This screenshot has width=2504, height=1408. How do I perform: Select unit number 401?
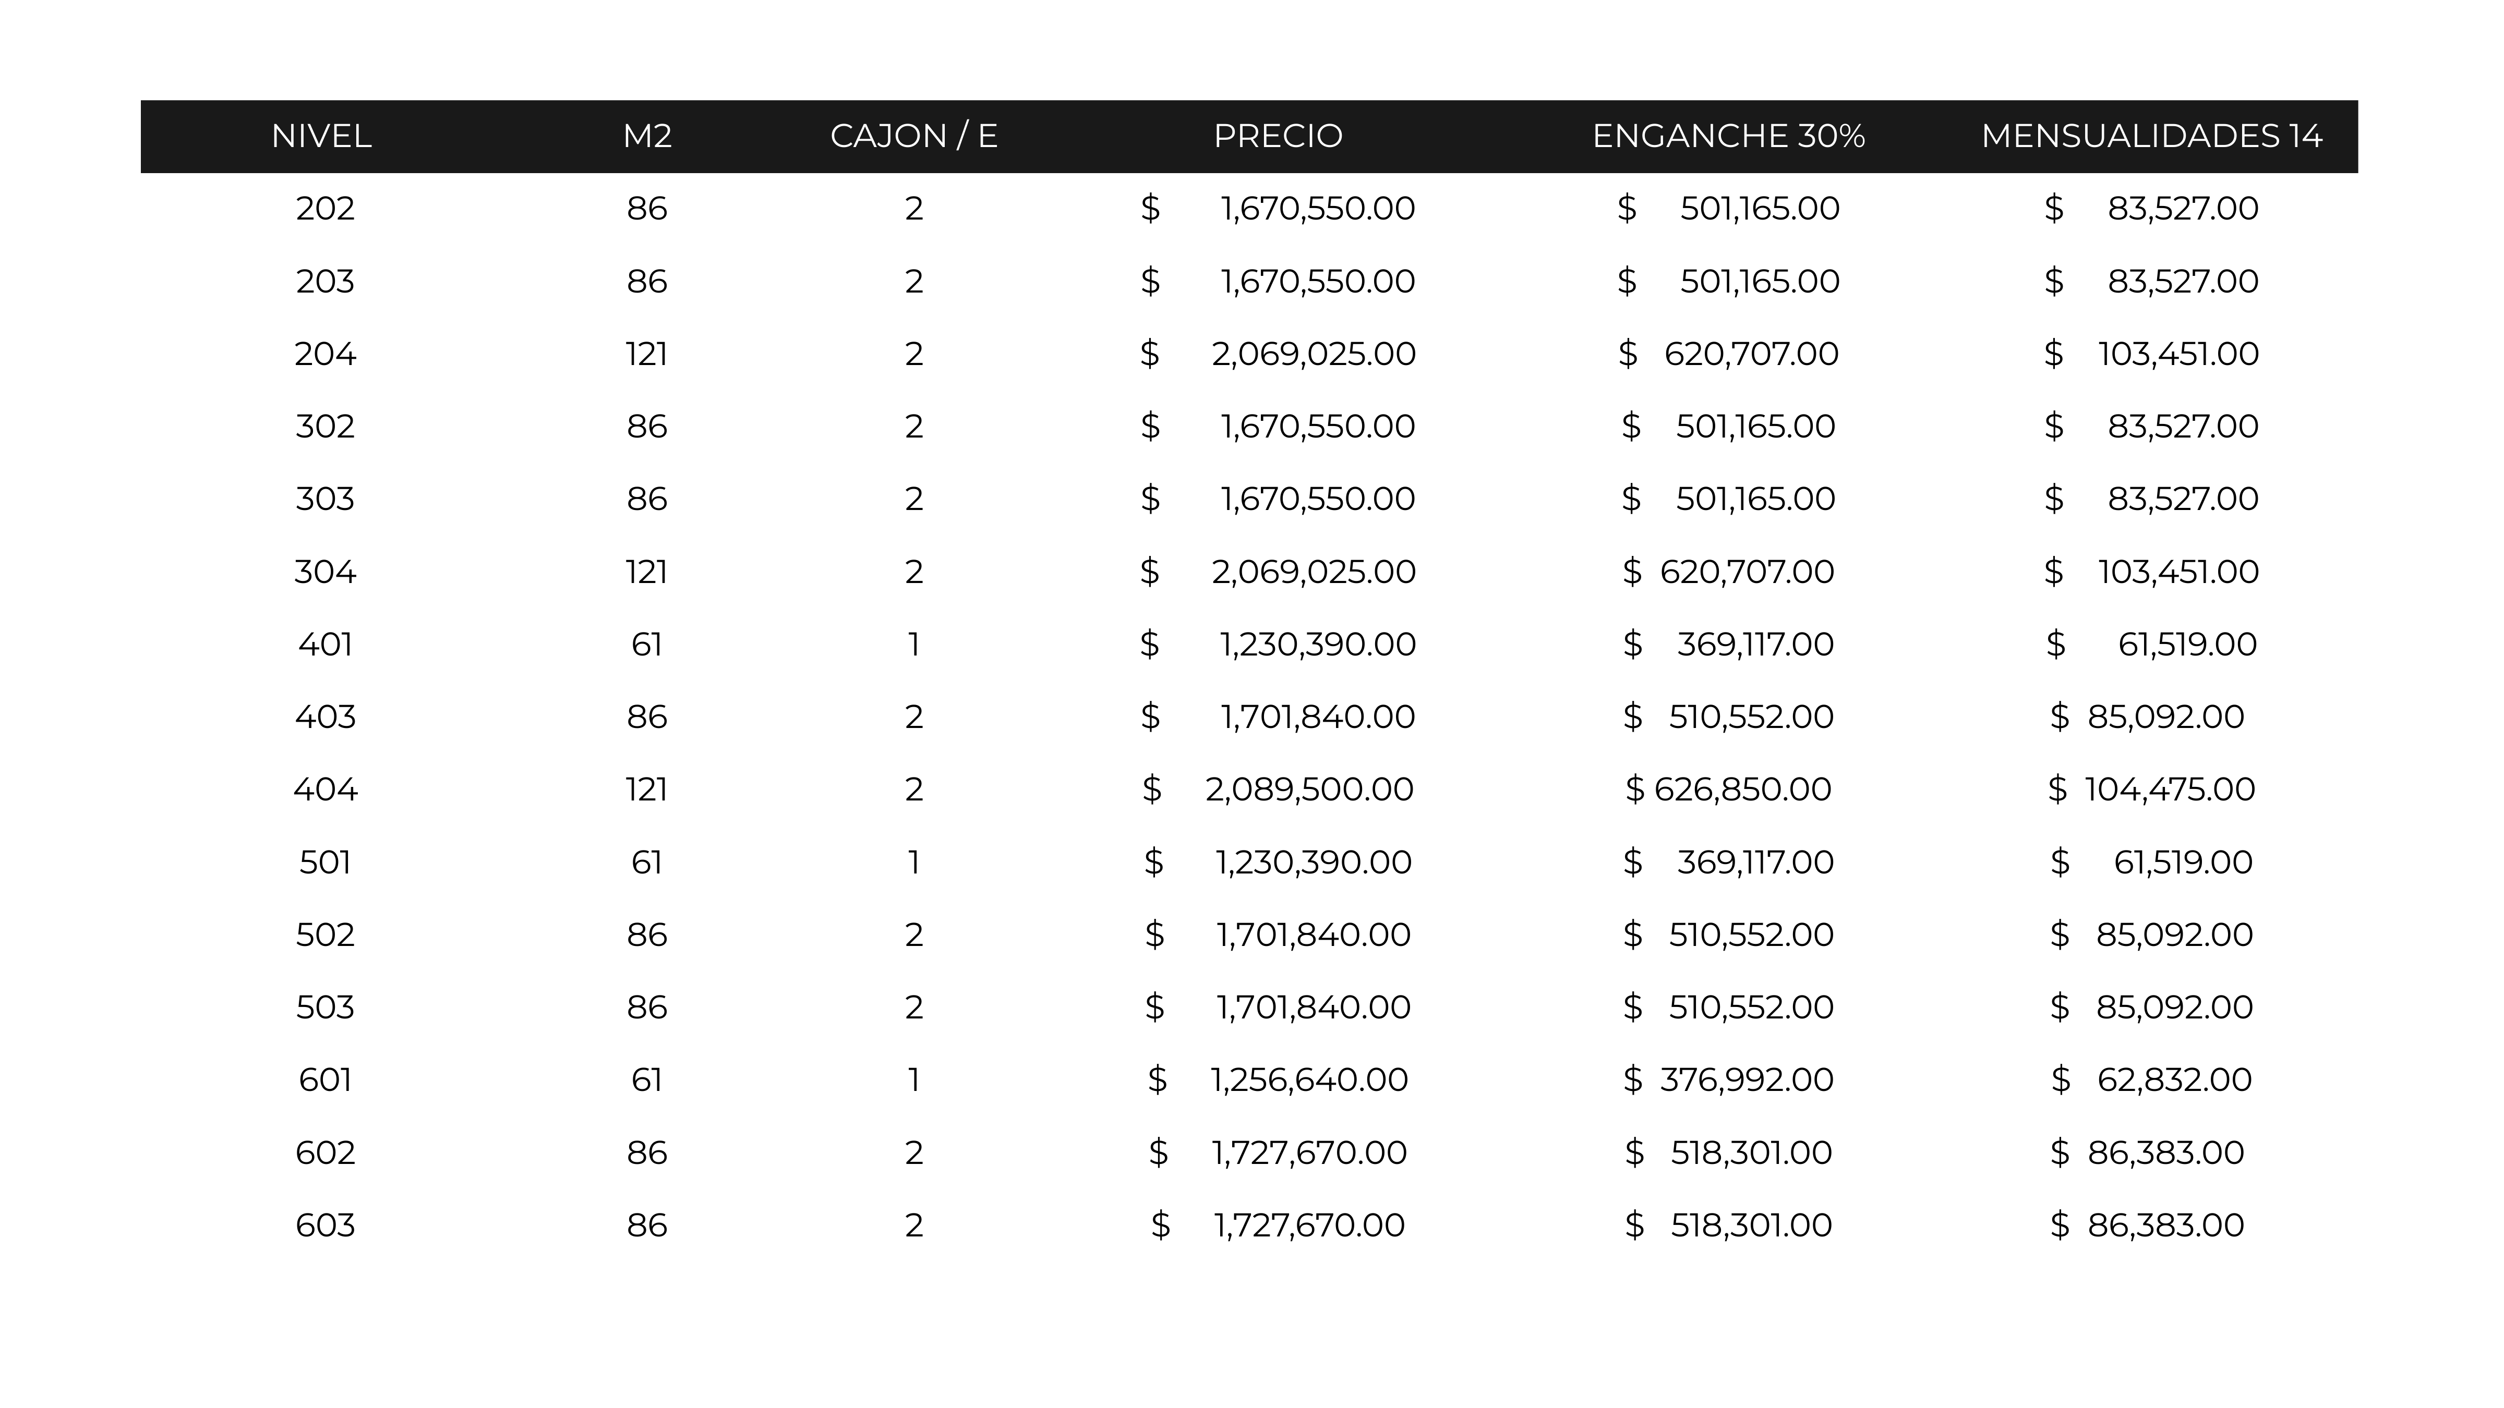pyautogui.click(x=326, y=644)
